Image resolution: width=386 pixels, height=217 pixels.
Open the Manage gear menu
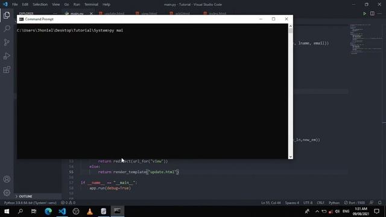pos(7,193)
